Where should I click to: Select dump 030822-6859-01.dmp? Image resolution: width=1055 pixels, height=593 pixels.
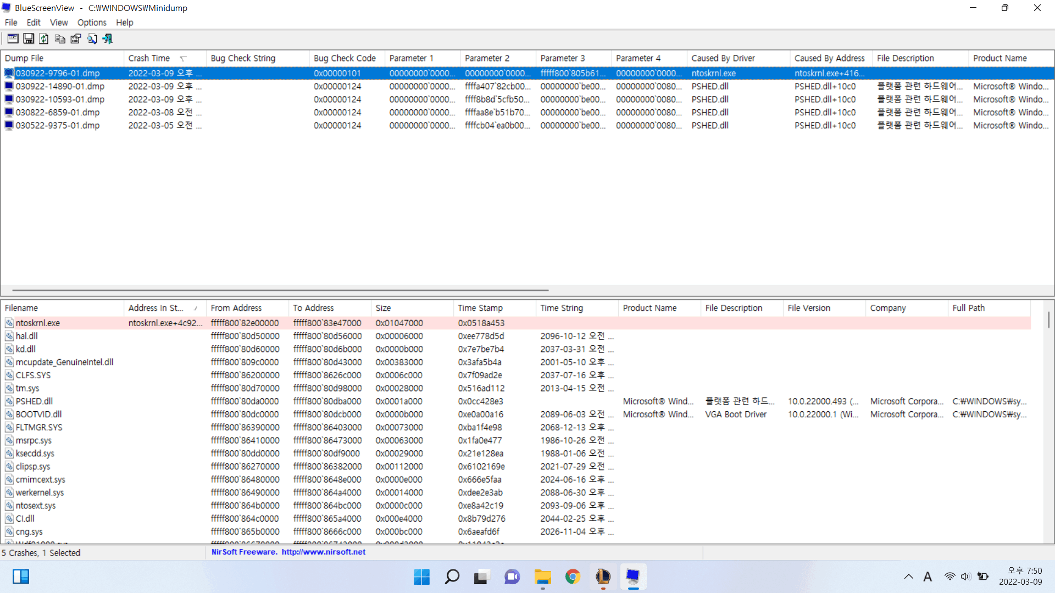(x=58, y=113)
